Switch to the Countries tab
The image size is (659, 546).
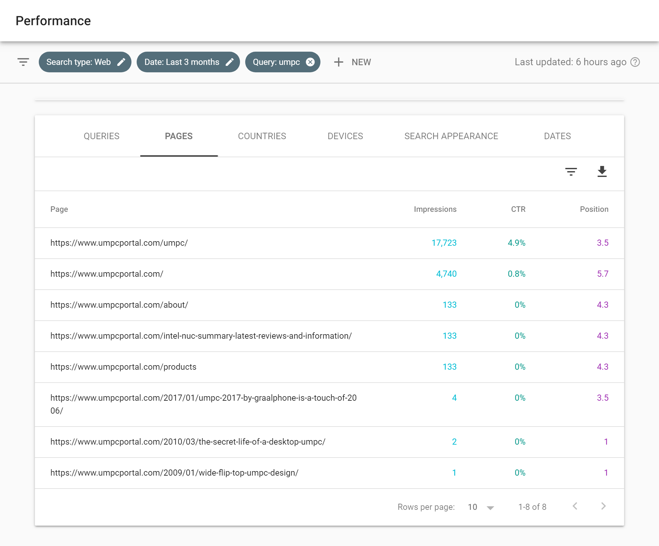point(262,136)
